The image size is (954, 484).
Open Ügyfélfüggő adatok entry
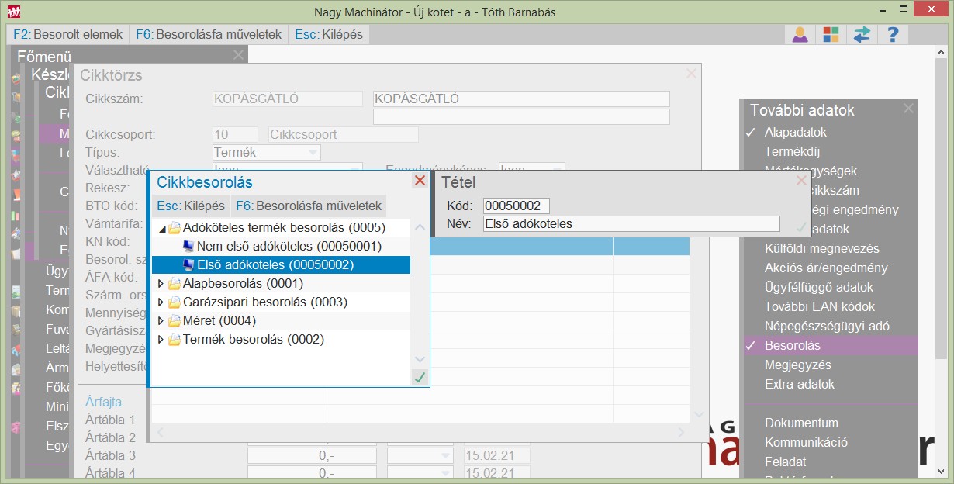[x=819, y=288]
